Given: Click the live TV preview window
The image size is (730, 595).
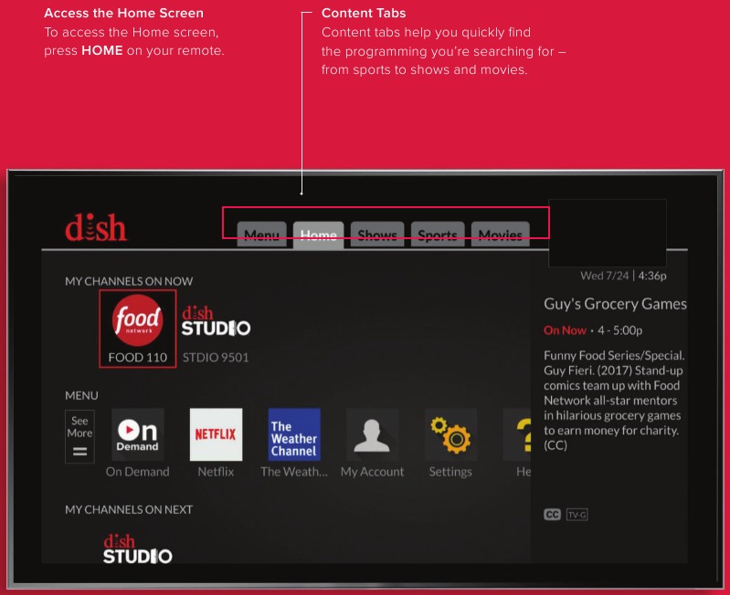Looking at the screenshot, I should click(608, 233).
